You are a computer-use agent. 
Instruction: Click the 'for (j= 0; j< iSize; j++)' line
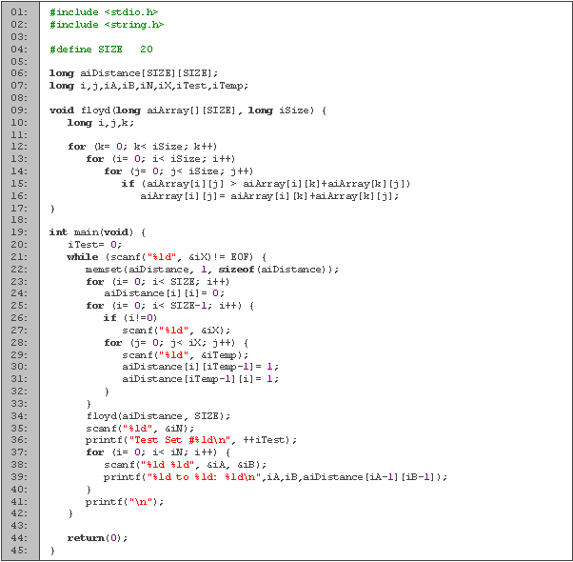click(x=179, y=171)
